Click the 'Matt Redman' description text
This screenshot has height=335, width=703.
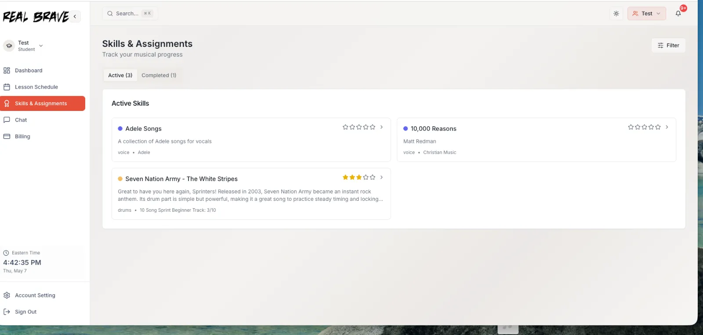[x=420, y=141]
